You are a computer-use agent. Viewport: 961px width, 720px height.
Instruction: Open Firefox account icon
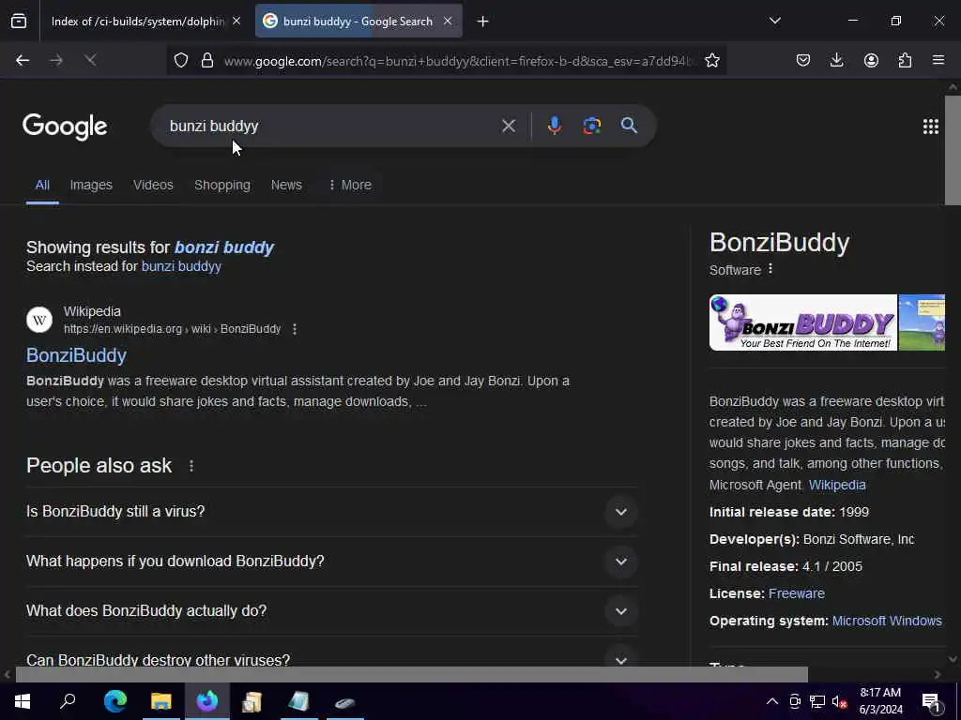[x=871, y=60]
